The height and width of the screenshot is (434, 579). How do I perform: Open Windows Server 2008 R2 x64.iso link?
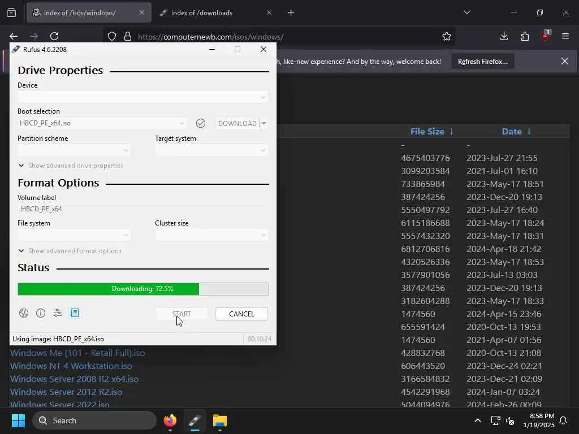pos(74,379)
